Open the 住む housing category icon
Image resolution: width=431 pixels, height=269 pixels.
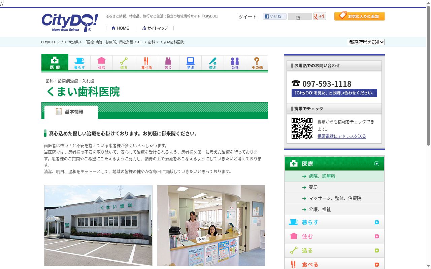(102, 63)
